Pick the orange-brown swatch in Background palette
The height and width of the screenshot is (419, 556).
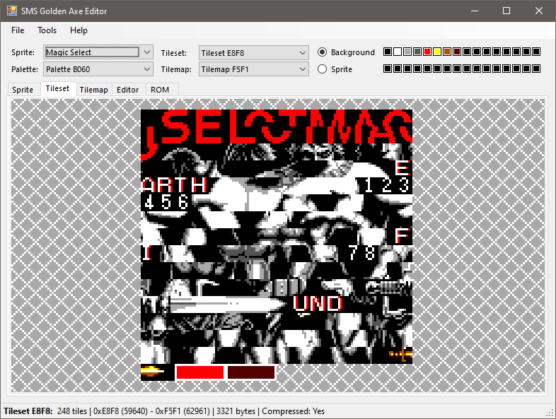447,52
